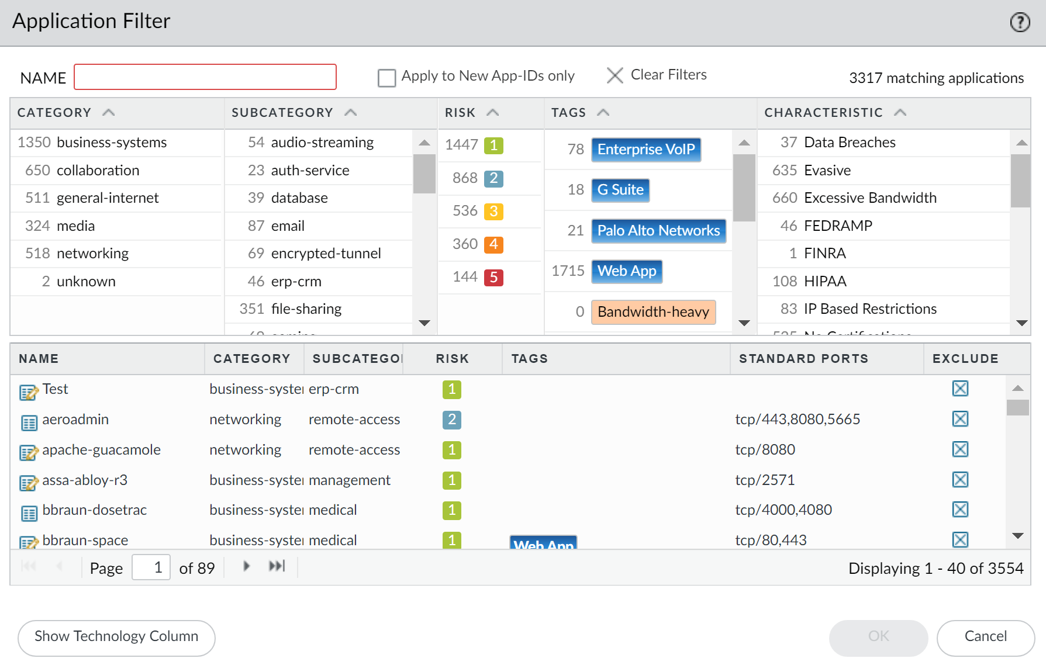Click the NAME text input field
Viewport: 1046px width, 672px height.
(205, 77)
